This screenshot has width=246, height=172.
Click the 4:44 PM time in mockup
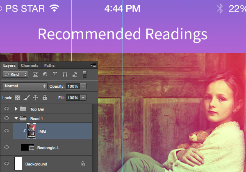(122, 9)
